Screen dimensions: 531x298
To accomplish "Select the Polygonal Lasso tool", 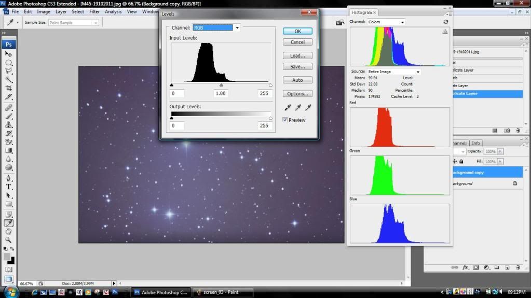I will pyautogui.click(x=8, y=71).
